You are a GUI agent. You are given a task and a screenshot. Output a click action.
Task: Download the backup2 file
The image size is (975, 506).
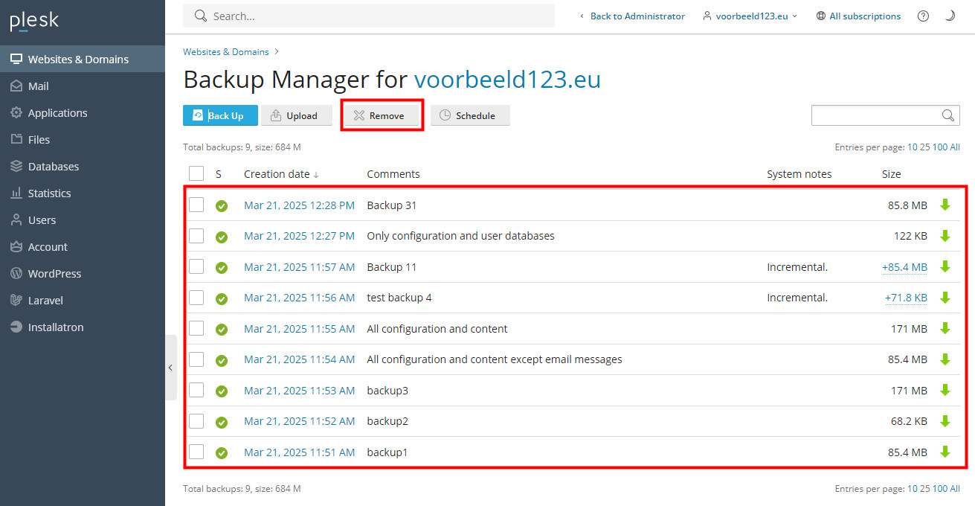coord(945,421)
